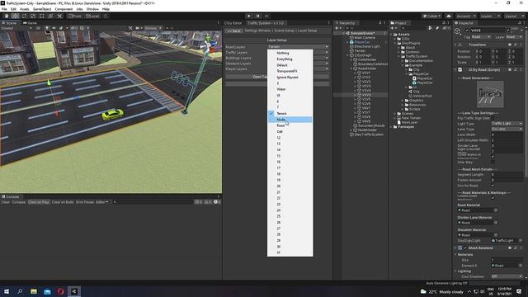The height and width of the screenshot is (297, 528).
Task: Open the Gizmos dropdown in scene view
Action: [x=153, y=28]
